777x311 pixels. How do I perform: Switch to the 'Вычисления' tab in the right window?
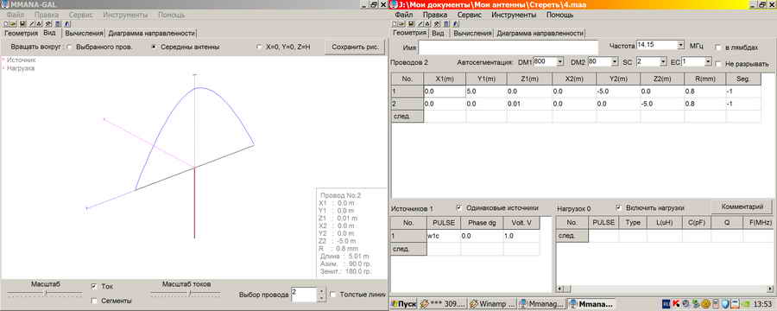point(472,33)
